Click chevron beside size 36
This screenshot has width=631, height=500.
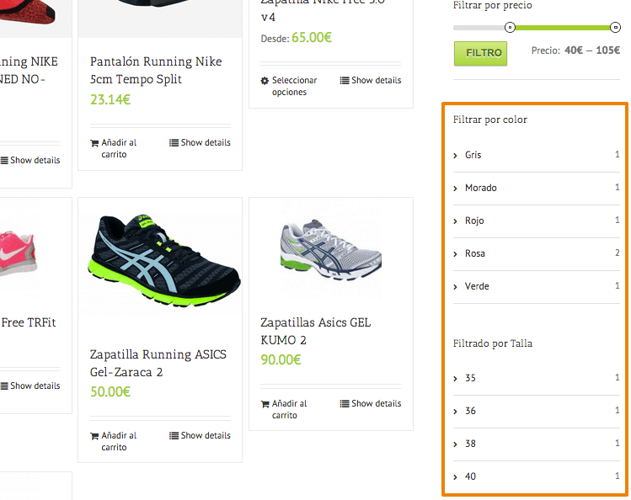[455, 412]
